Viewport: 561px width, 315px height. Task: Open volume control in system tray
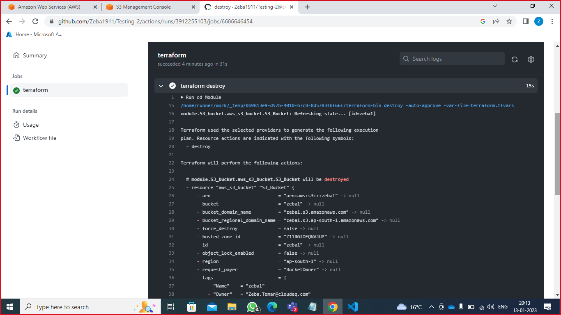pos(490,307)
